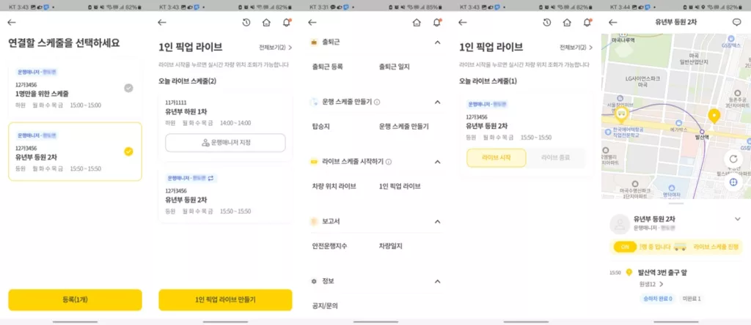Screen dimensions: 751x325
Task: Check the 1명만을 위한 스케줄 gray checkmark
Action: tap(128, 88)
